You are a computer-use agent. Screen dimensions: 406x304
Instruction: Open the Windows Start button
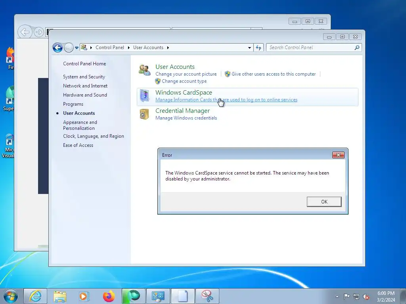click(x=11, y=296)
